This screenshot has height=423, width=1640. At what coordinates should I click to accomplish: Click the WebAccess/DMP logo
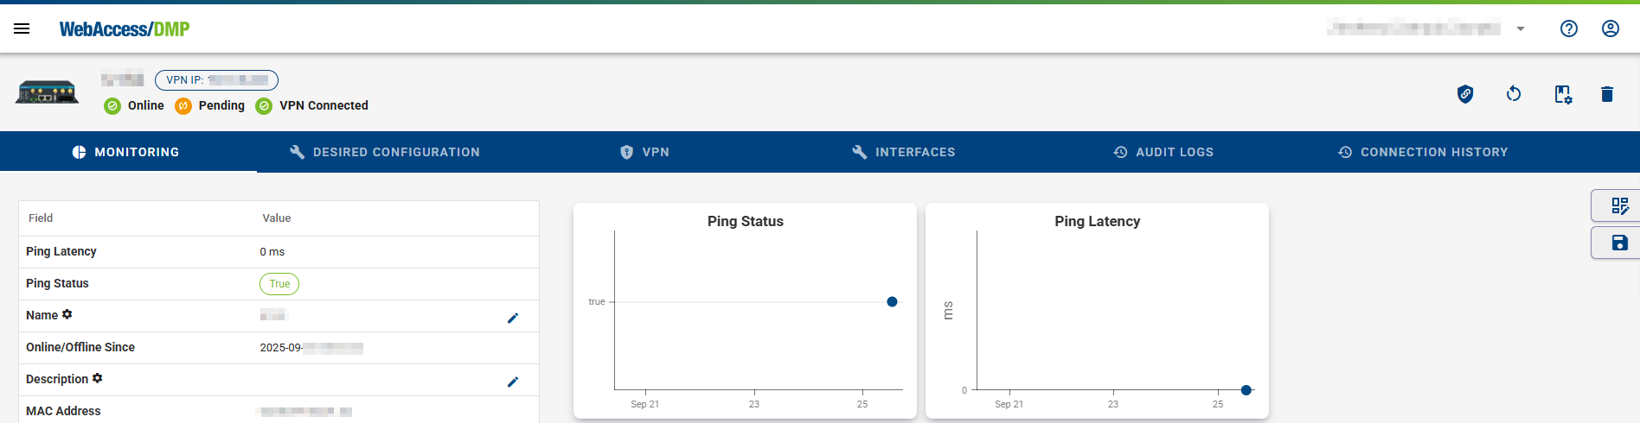[124, 28]
